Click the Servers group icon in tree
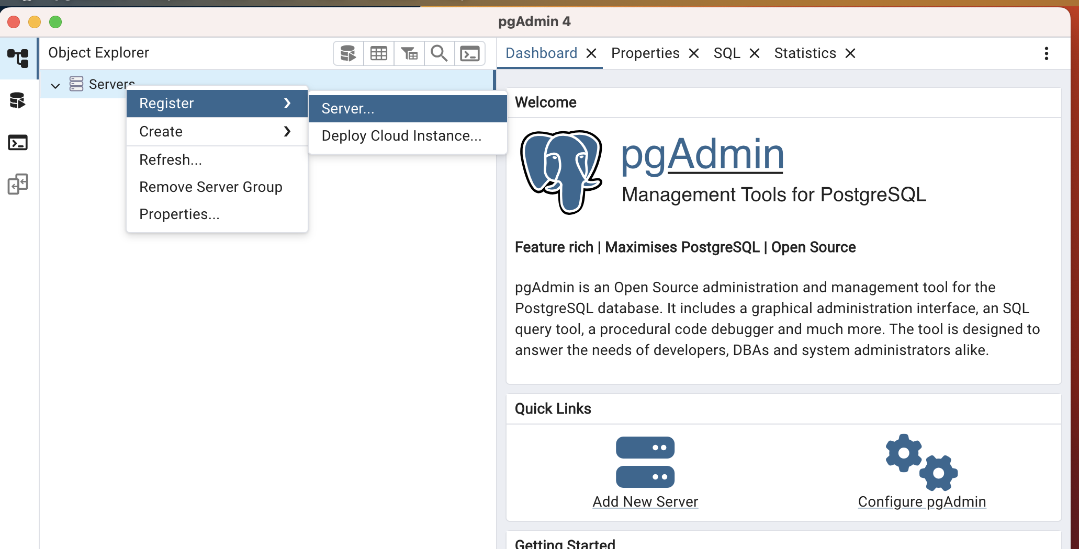Screen dimensions: 1079x549 [76, 84]
